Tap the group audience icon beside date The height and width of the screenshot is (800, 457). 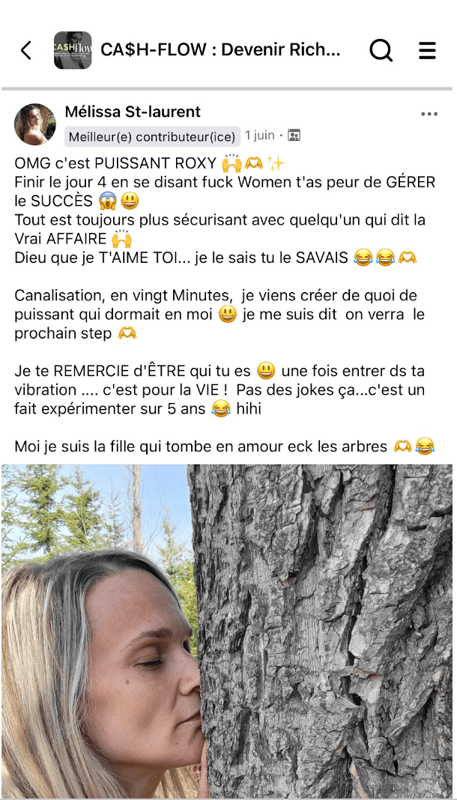click(x=294, y=135)
